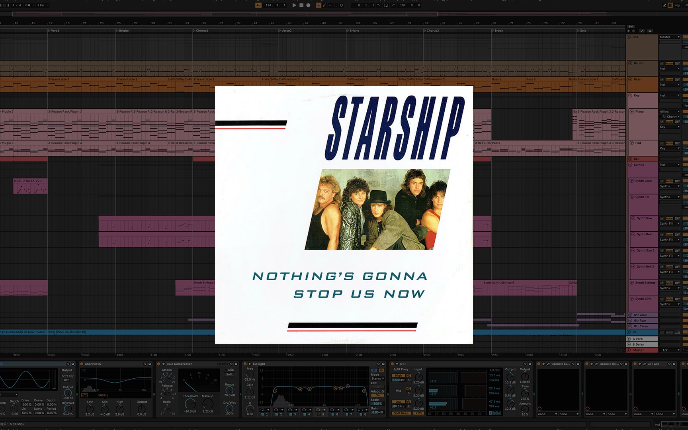This screenshot has height=430, width=688.
Task: Jump to the Break locator
Action: [498, 31]
